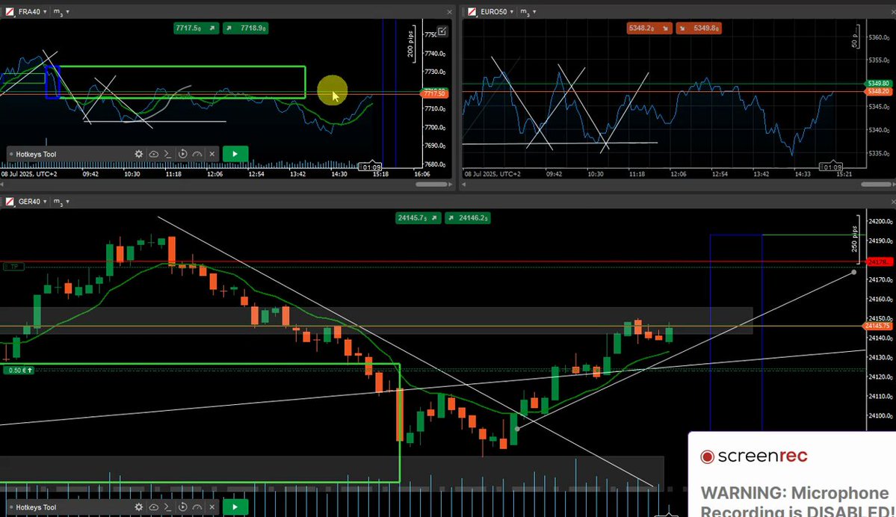Click GER40 price marker 24145.75
This screenshot has height=517, width=896.
click(x=877, y=326)
